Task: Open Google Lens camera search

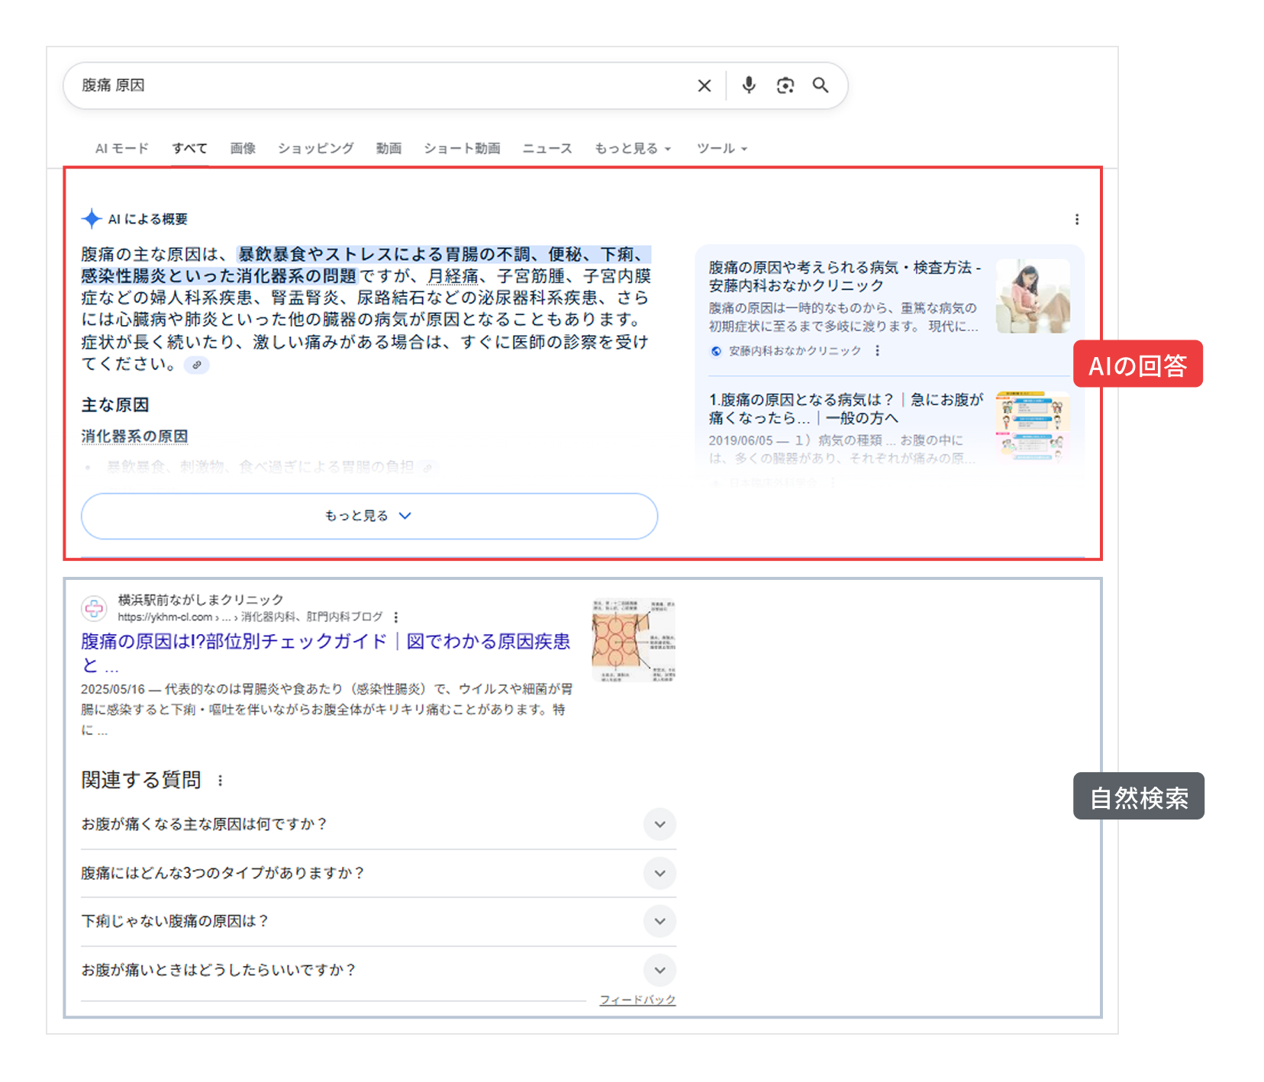Action: click(x=785, y=85)
